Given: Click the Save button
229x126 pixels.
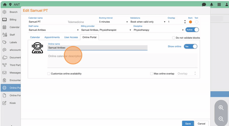Looking at the screenshot, I should (188, 123).
